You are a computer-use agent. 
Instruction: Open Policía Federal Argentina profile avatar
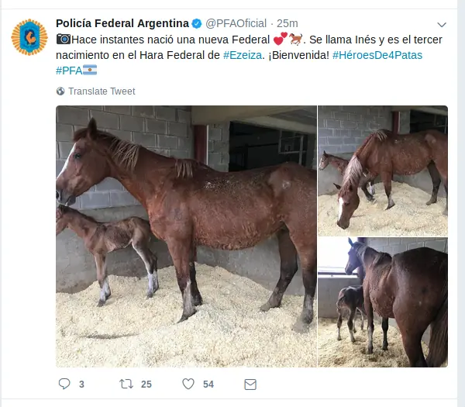pos(29,37)
